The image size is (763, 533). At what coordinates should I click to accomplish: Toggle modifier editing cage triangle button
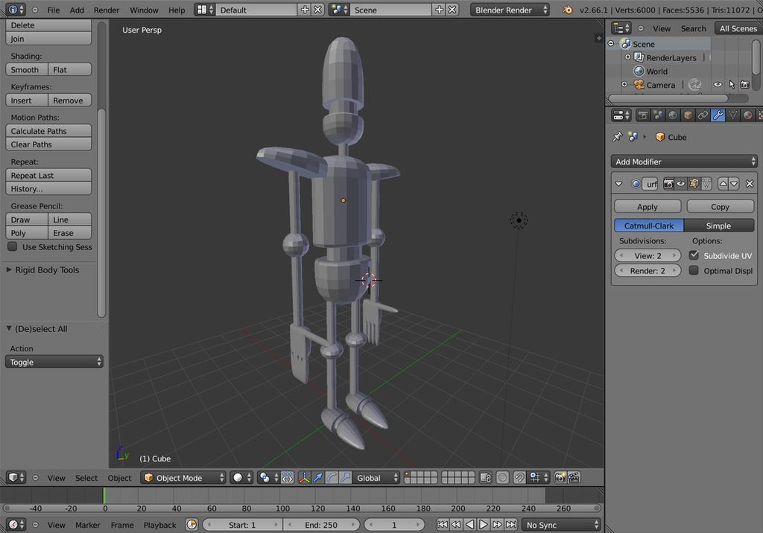tap(706, 184)
